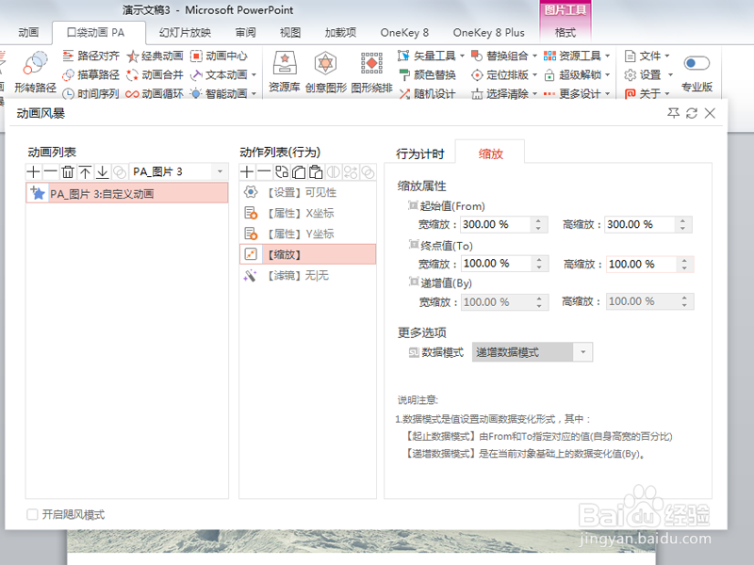Click 动画合并 button

coord(156,75)
